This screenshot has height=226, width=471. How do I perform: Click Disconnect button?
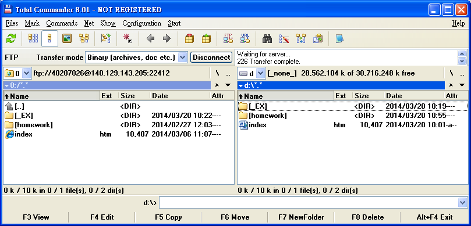pos(211,58)
